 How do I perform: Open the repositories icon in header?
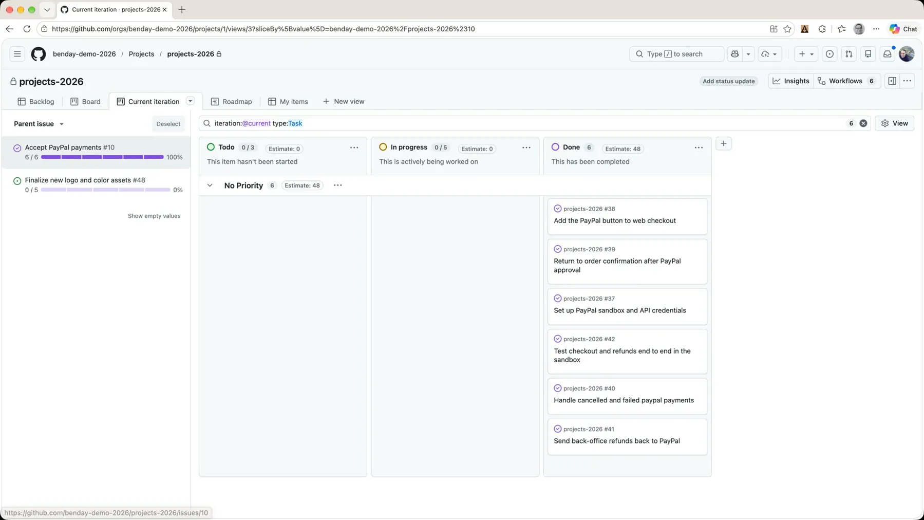(868, 54)
